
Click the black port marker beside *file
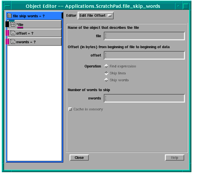[7, 25]
